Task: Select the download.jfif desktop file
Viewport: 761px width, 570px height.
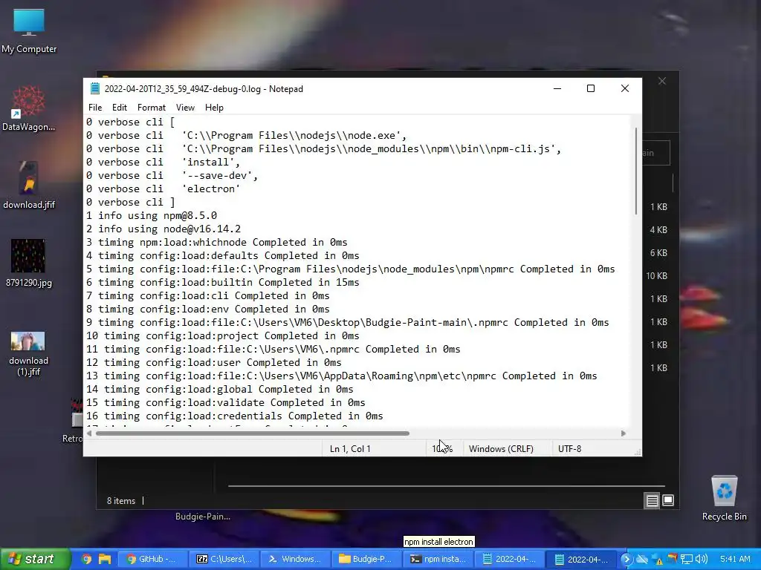Action: 29,186
